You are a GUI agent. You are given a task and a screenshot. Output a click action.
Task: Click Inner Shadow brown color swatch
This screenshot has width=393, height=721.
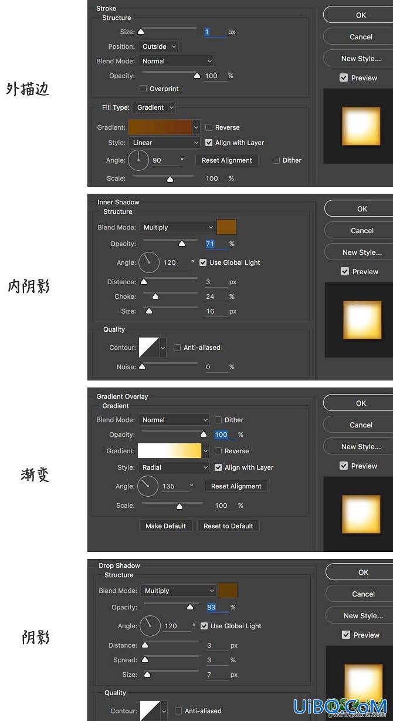pos(226,227)
